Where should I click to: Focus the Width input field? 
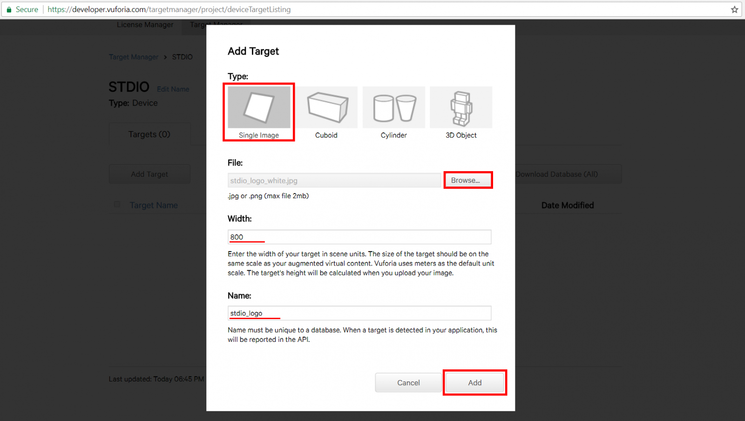coord(359,237)
